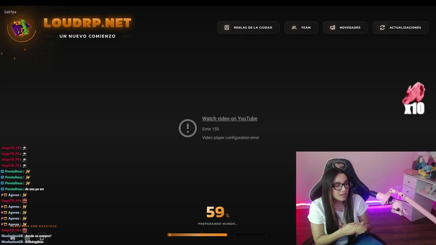Click the streamer webcam feed
Viewport: 436px width, 245px height.
[366, 198]
